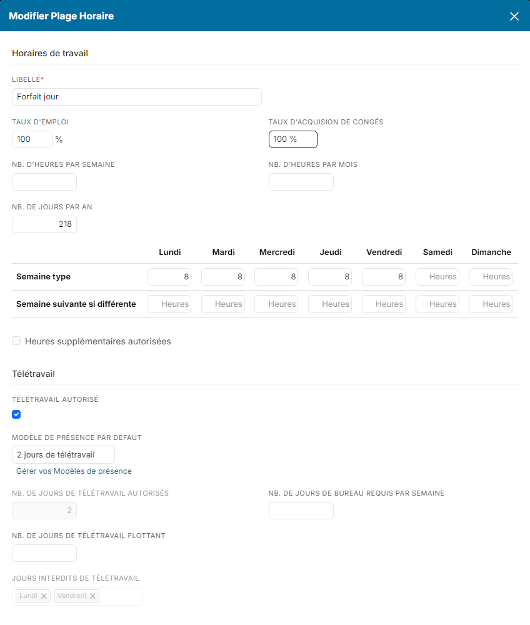Click the Mercredi column header

(x=277, y=252)
